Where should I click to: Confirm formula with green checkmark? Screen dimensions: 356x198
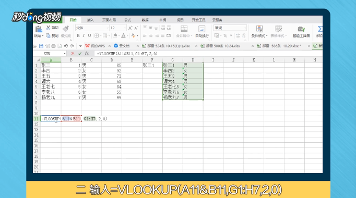tap(79, 54)
